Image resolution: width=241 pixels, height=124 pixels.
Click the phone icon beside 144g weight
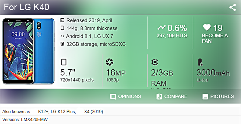62,28
